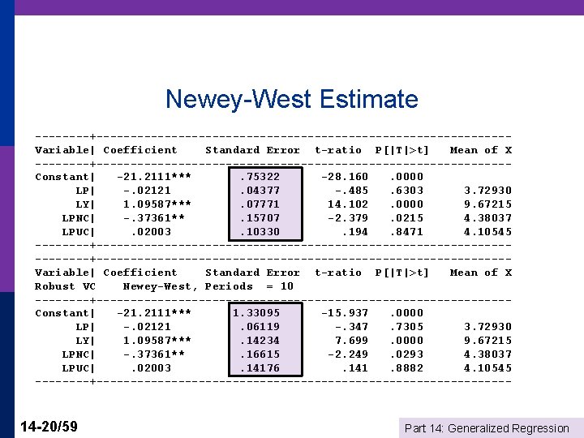Click the second table's mean value 4.10545
The image size is (584, 438).
point(488,368)
